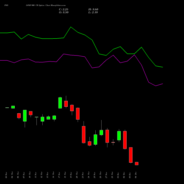
Task: Select the green candle above 07 Nov
Action: (25, 116)
